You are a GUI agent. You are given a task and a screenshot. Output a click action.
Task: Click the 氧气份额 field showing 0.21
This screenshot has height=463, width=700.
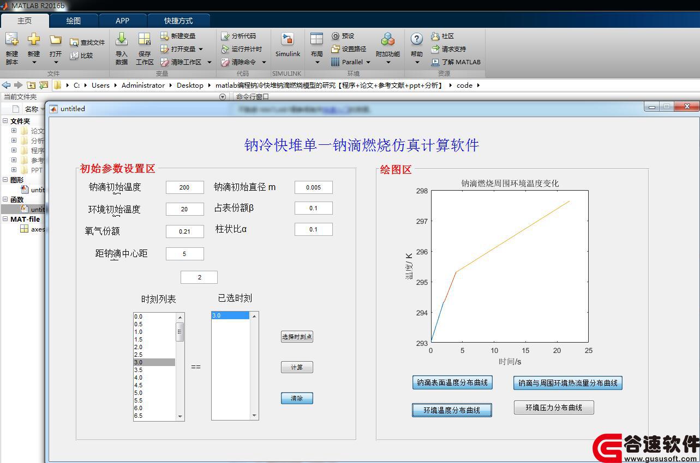[x=185, y=231]
